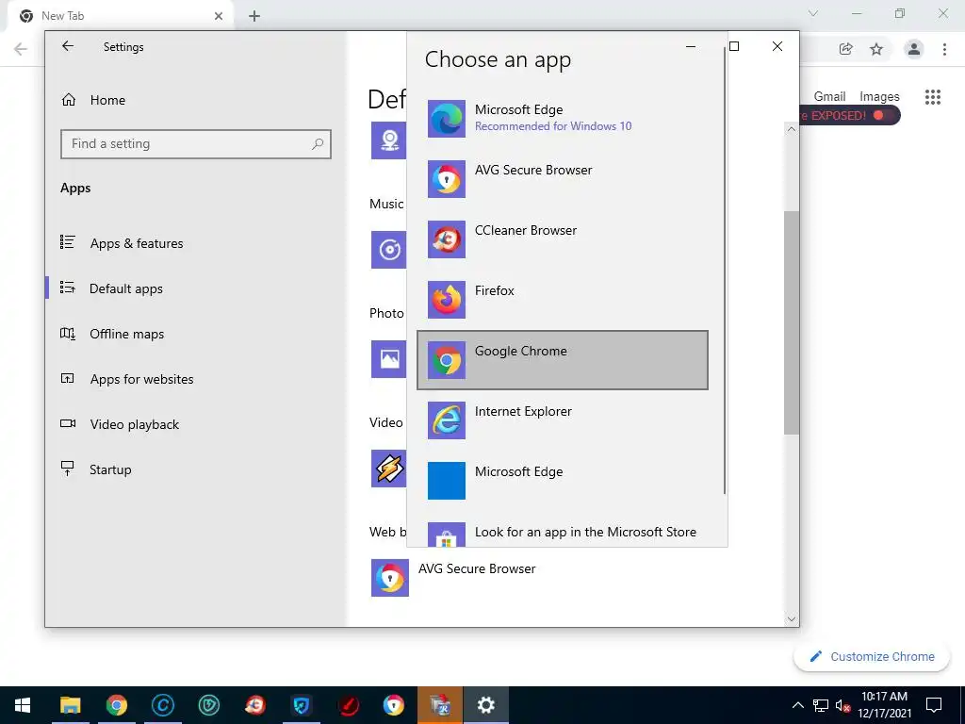Select Microsoft Edge recommended for Windows 10

[x=563, y=118]
